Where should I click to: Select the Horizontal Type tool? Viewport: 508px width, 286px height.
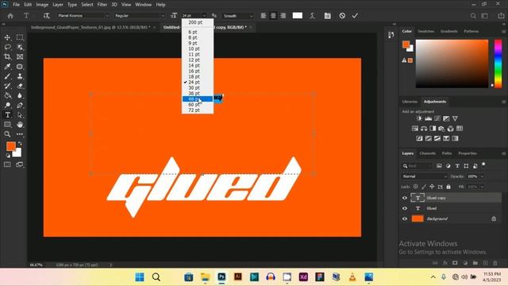click(x=7, y=115)
